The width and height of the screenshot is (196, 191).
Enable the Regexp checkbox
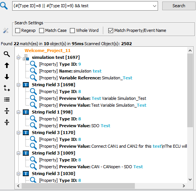[x=17, y=31]
